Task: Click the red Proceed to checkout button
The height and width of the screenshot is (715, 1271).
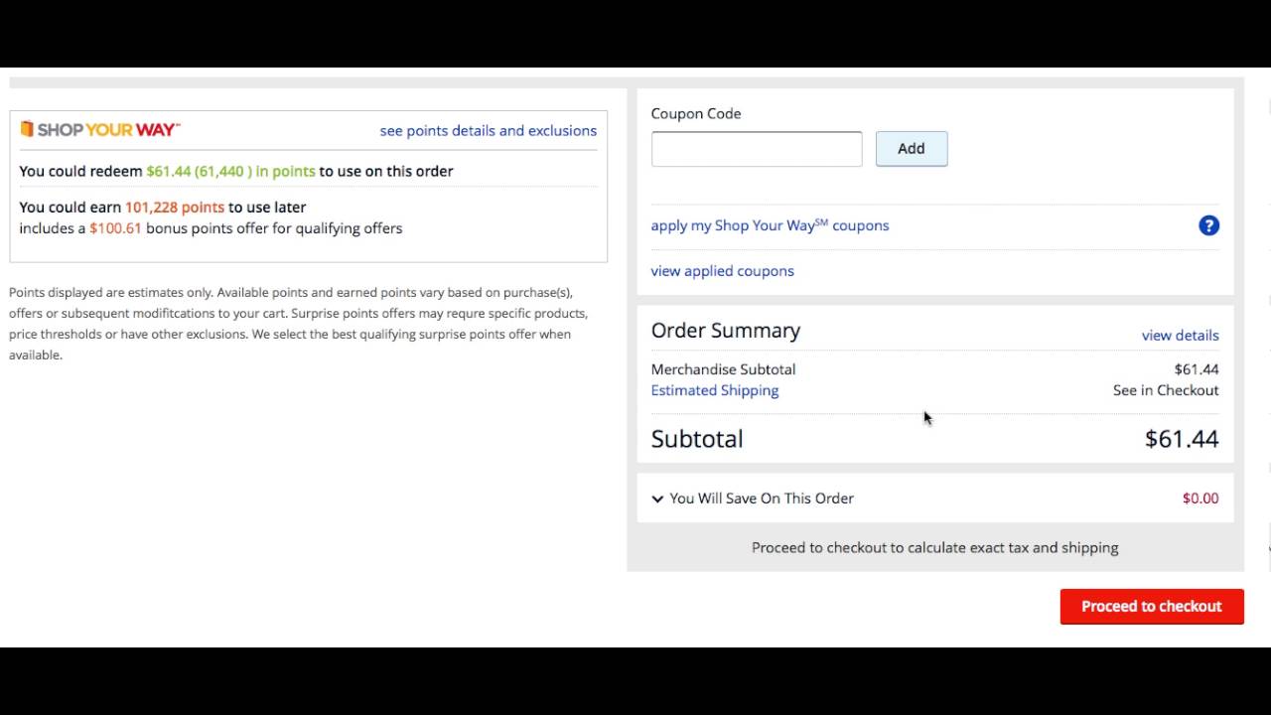Action: click(x=1151, y=607)
